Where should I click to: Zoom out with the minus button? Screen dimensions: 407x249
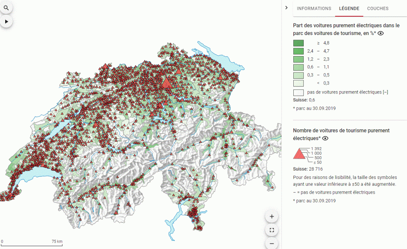272,243
